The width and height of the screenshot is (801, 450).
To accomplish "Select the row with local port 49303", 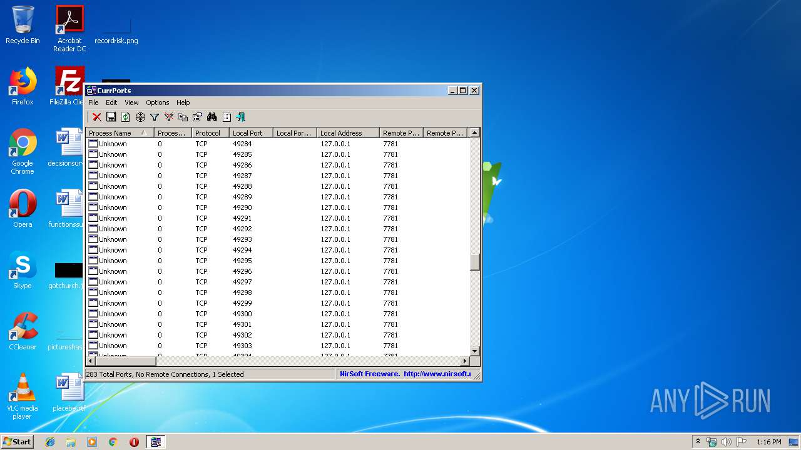I will click(x=277, y=346).
